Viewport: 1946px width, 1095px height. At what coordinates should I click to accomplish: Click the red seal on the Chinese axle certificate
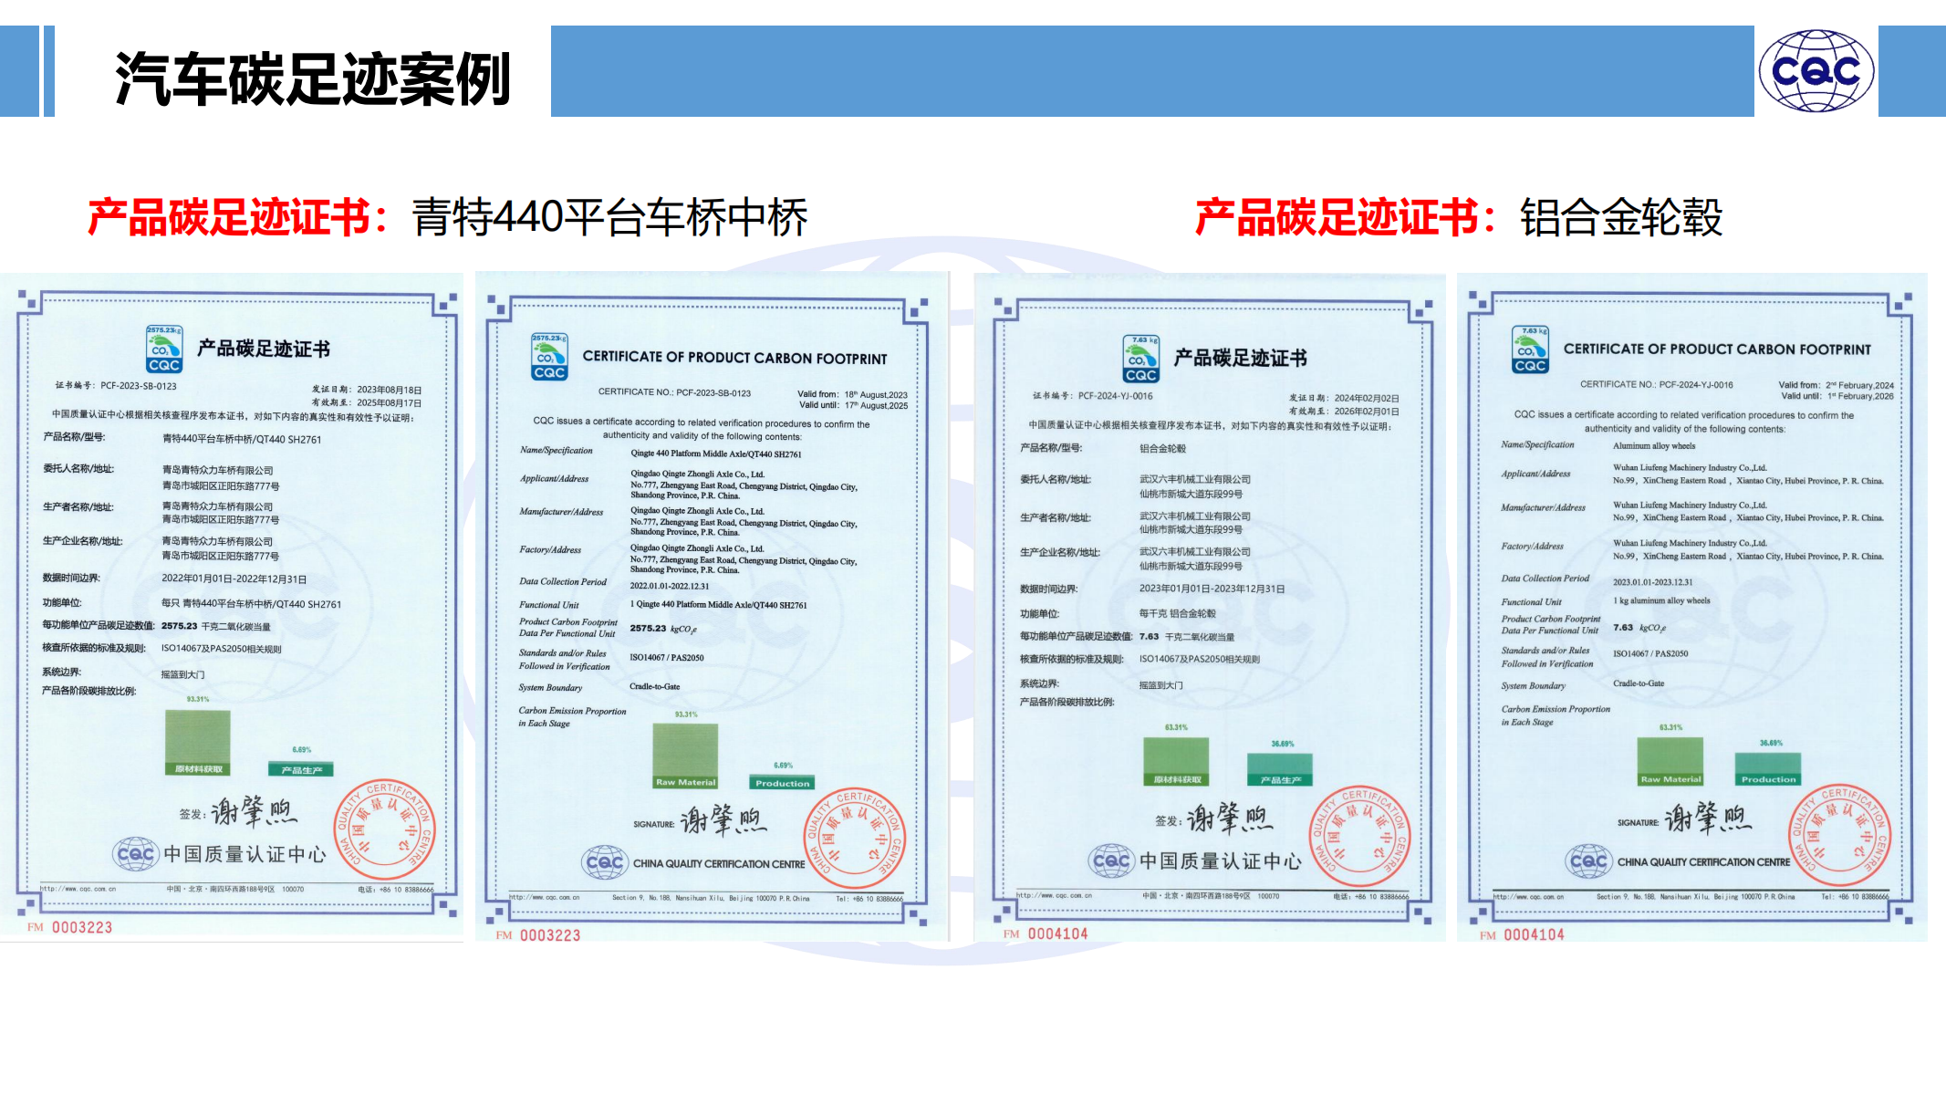tap(384, 829)
